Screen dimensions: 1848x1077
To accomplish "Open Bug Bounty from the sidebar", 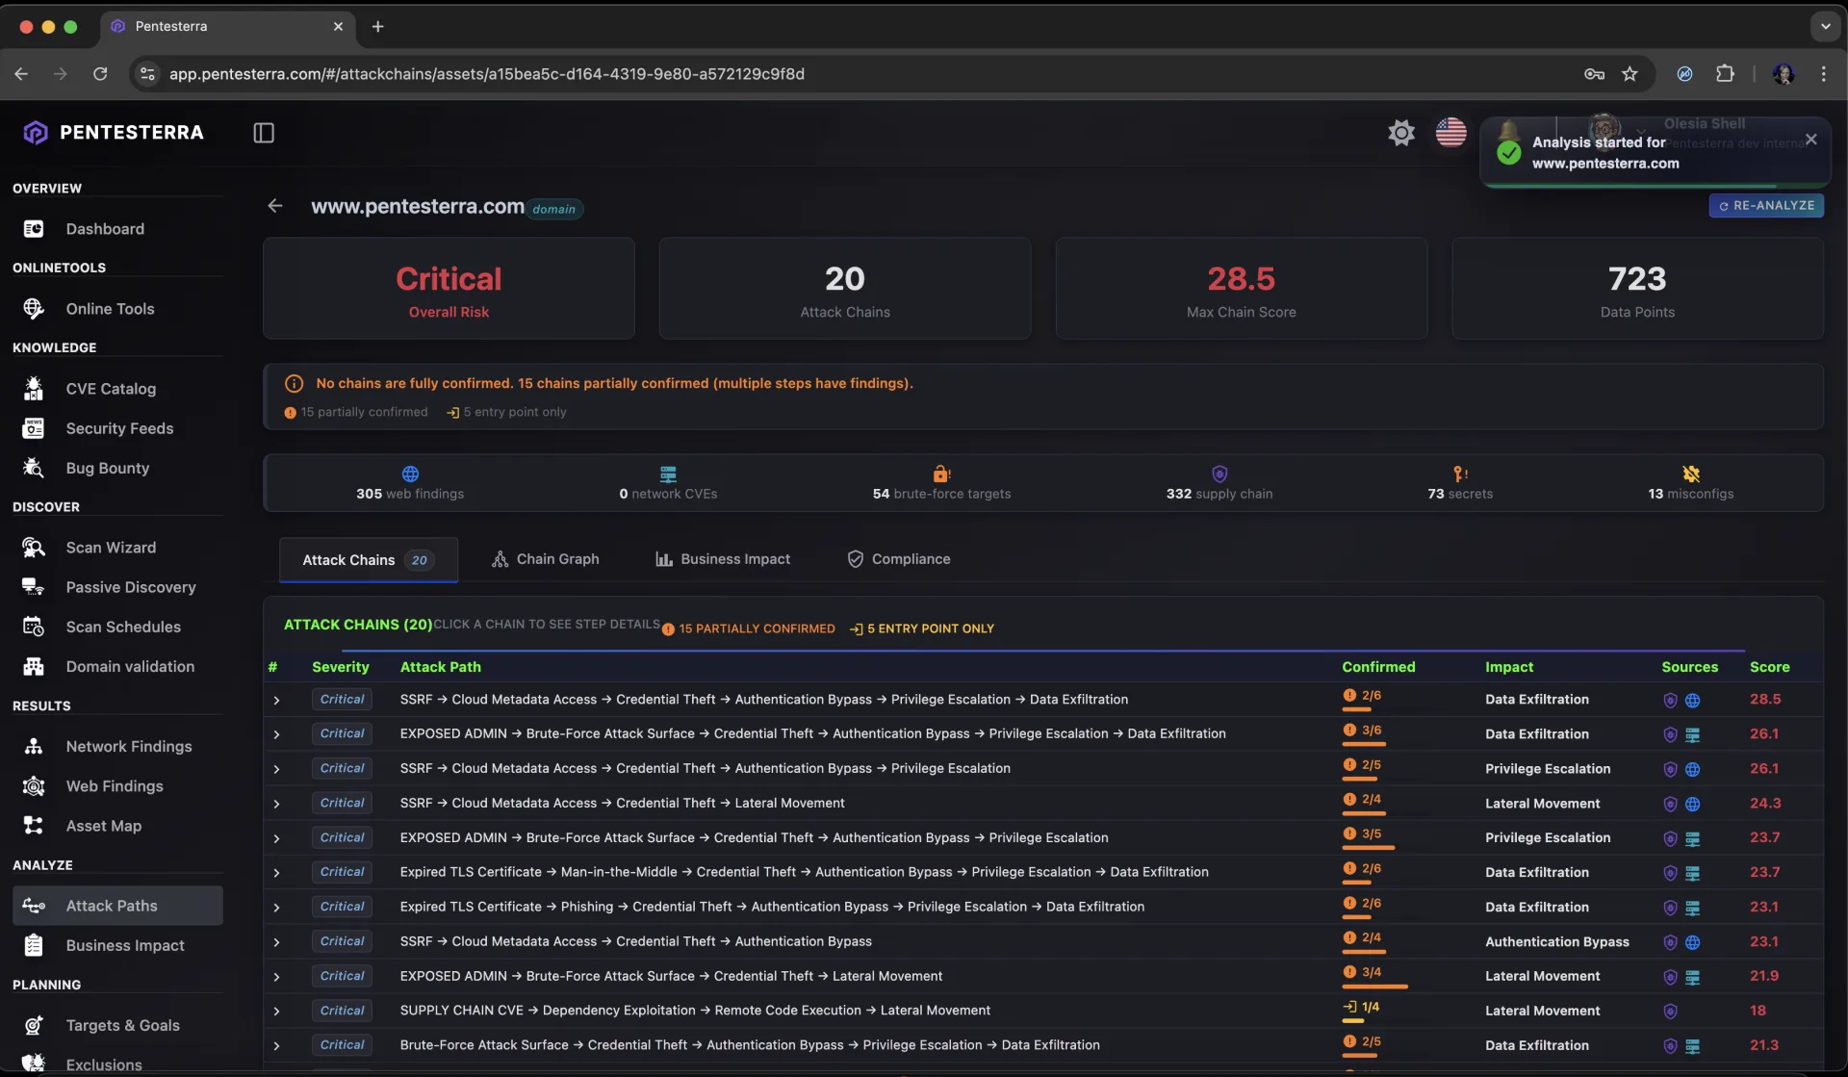I will pyautogui.click(x=107, y=469).
